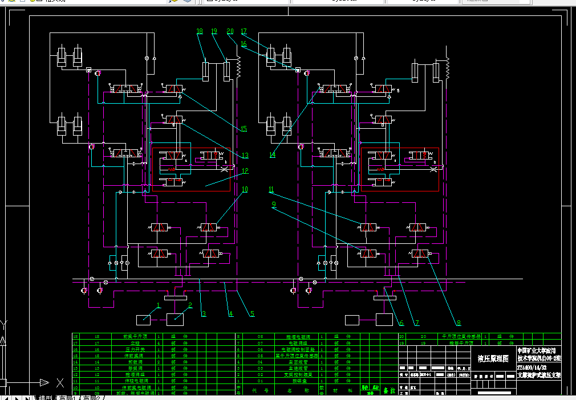Select cyan callout label 3 below pipeline
Screen dimensions: 576x400
click(x=204, y=314)
